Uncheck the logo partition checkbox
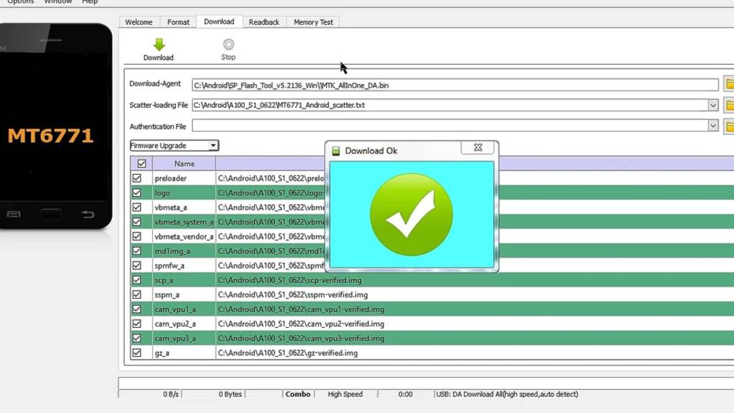 (137, 192)
